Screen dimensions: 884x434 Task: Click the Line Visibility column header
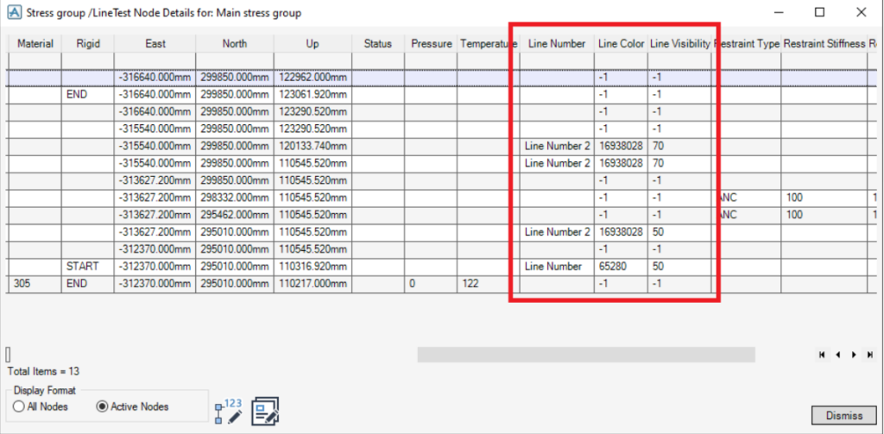pos(679,43)
